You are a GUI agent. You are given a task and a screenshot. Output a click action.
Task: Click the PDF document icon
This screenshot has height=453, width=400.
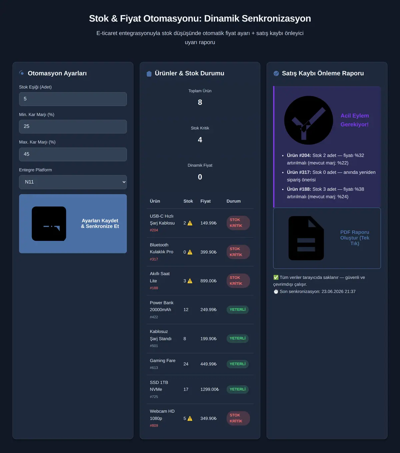coord(306,238)
